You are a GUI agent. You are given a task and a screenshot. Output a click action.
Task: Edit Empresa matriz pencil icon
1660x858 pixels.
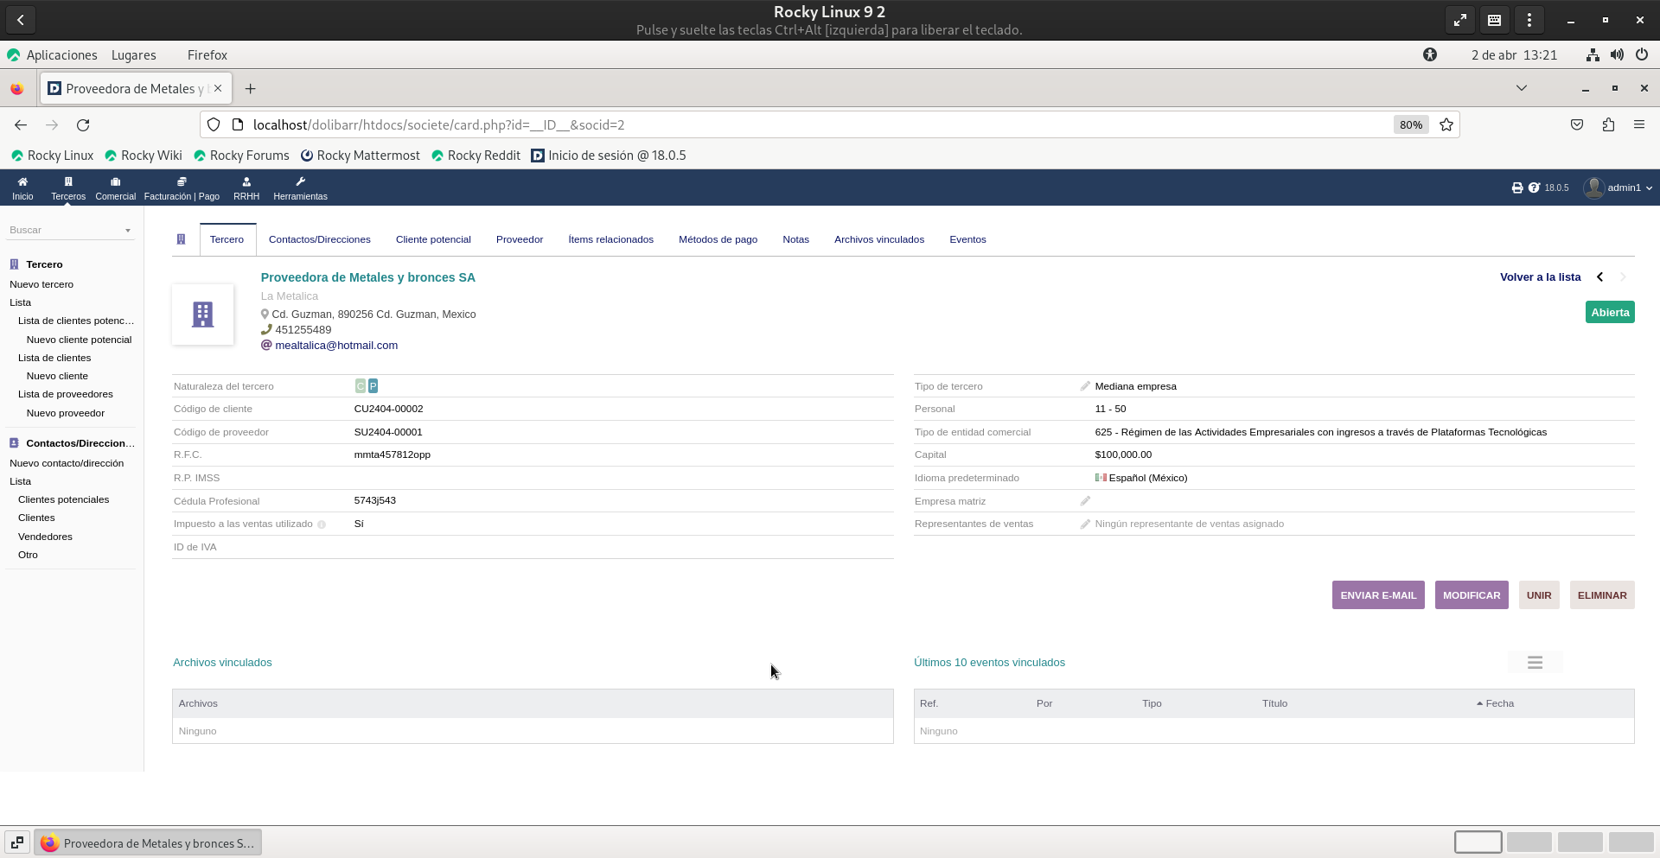1085,501
